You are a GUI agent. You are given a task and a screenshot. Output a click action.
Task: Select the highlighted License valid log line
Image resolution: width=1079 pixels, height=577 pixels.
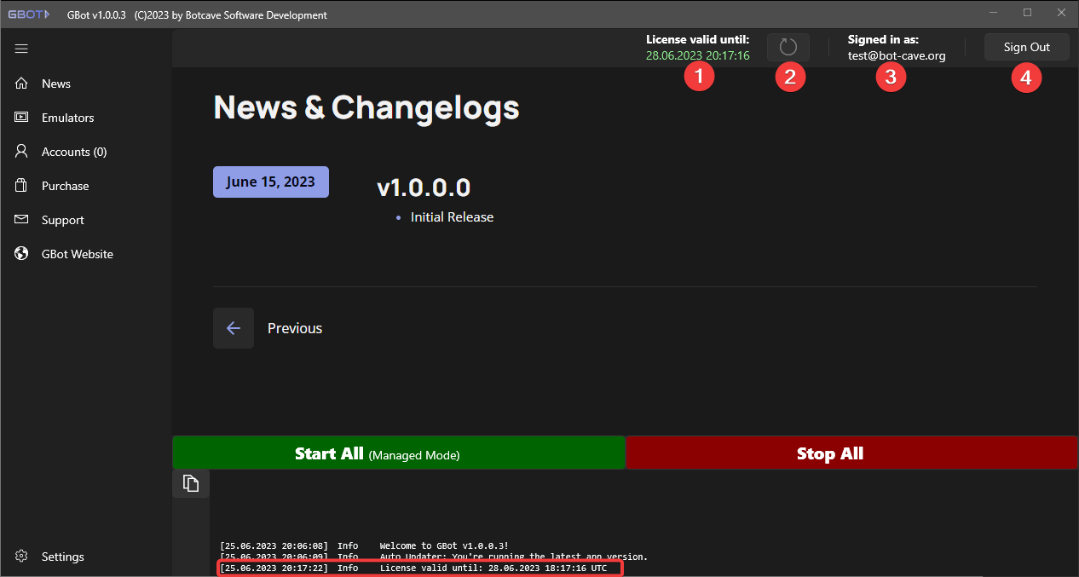pyautogui.click(x=419, y=568)
